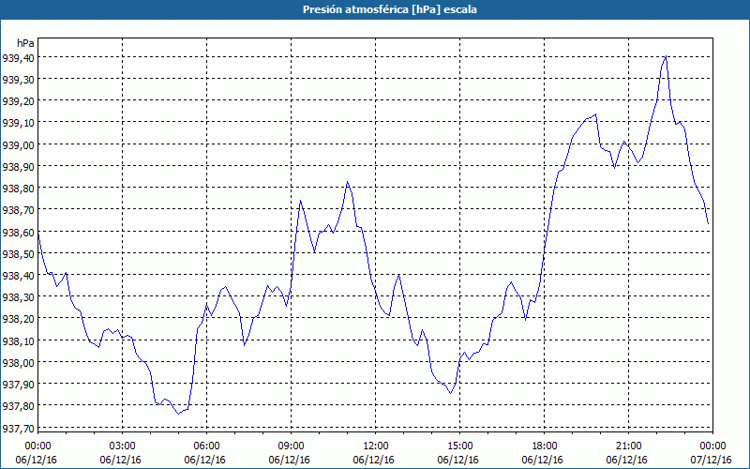The image size is (750, 469).
Task: Select the 939,20 y-axis label
Action: [x=18, y=101]
